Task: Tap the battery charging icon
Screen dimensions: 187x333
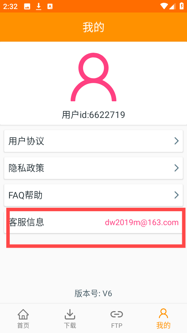Action: (182, 6)
